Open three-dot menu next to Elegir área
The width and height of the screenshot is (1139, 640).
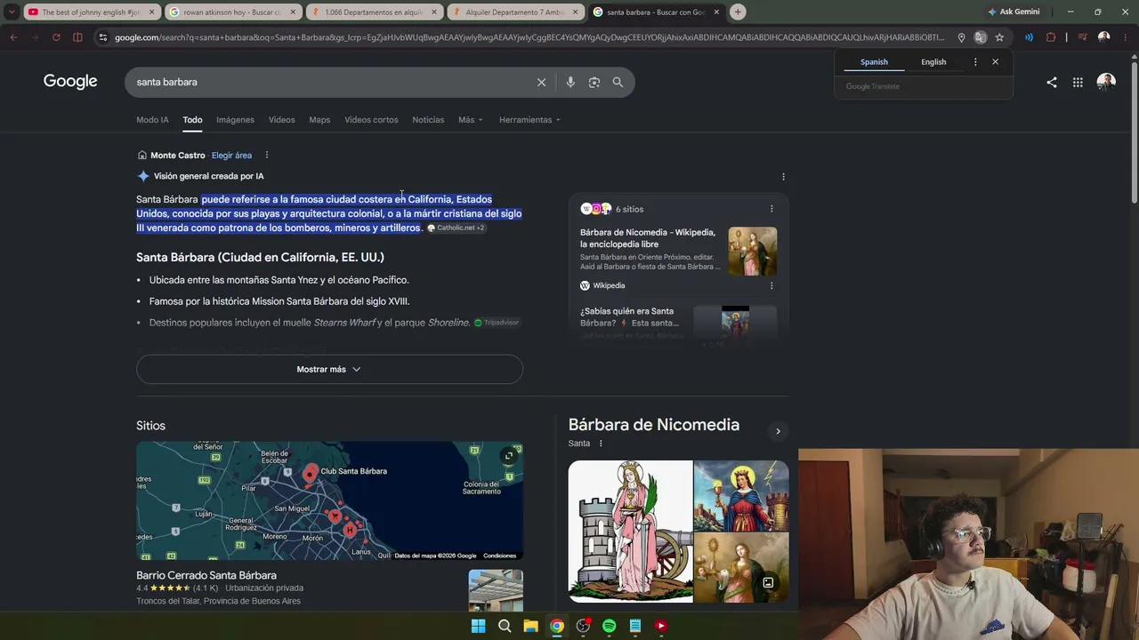266,155
